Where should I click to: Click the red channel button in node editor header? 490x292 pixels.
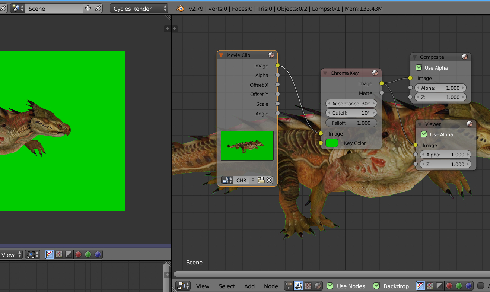(449, 286)
